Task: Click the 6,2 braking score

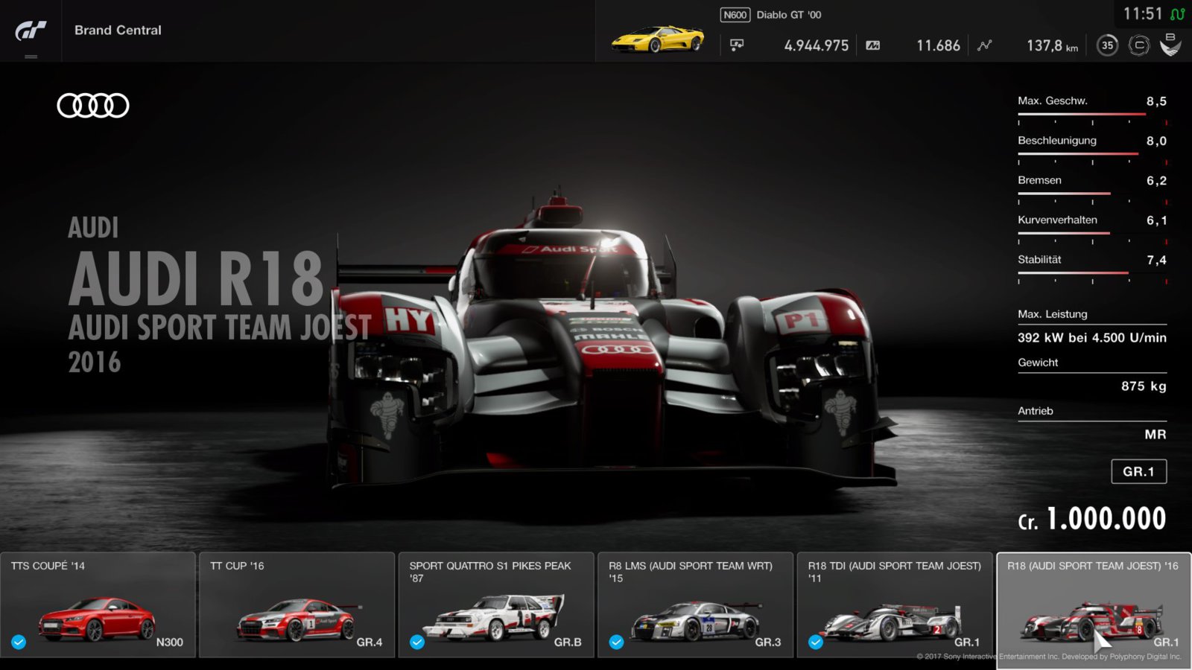Action: tap(1156, 181)
